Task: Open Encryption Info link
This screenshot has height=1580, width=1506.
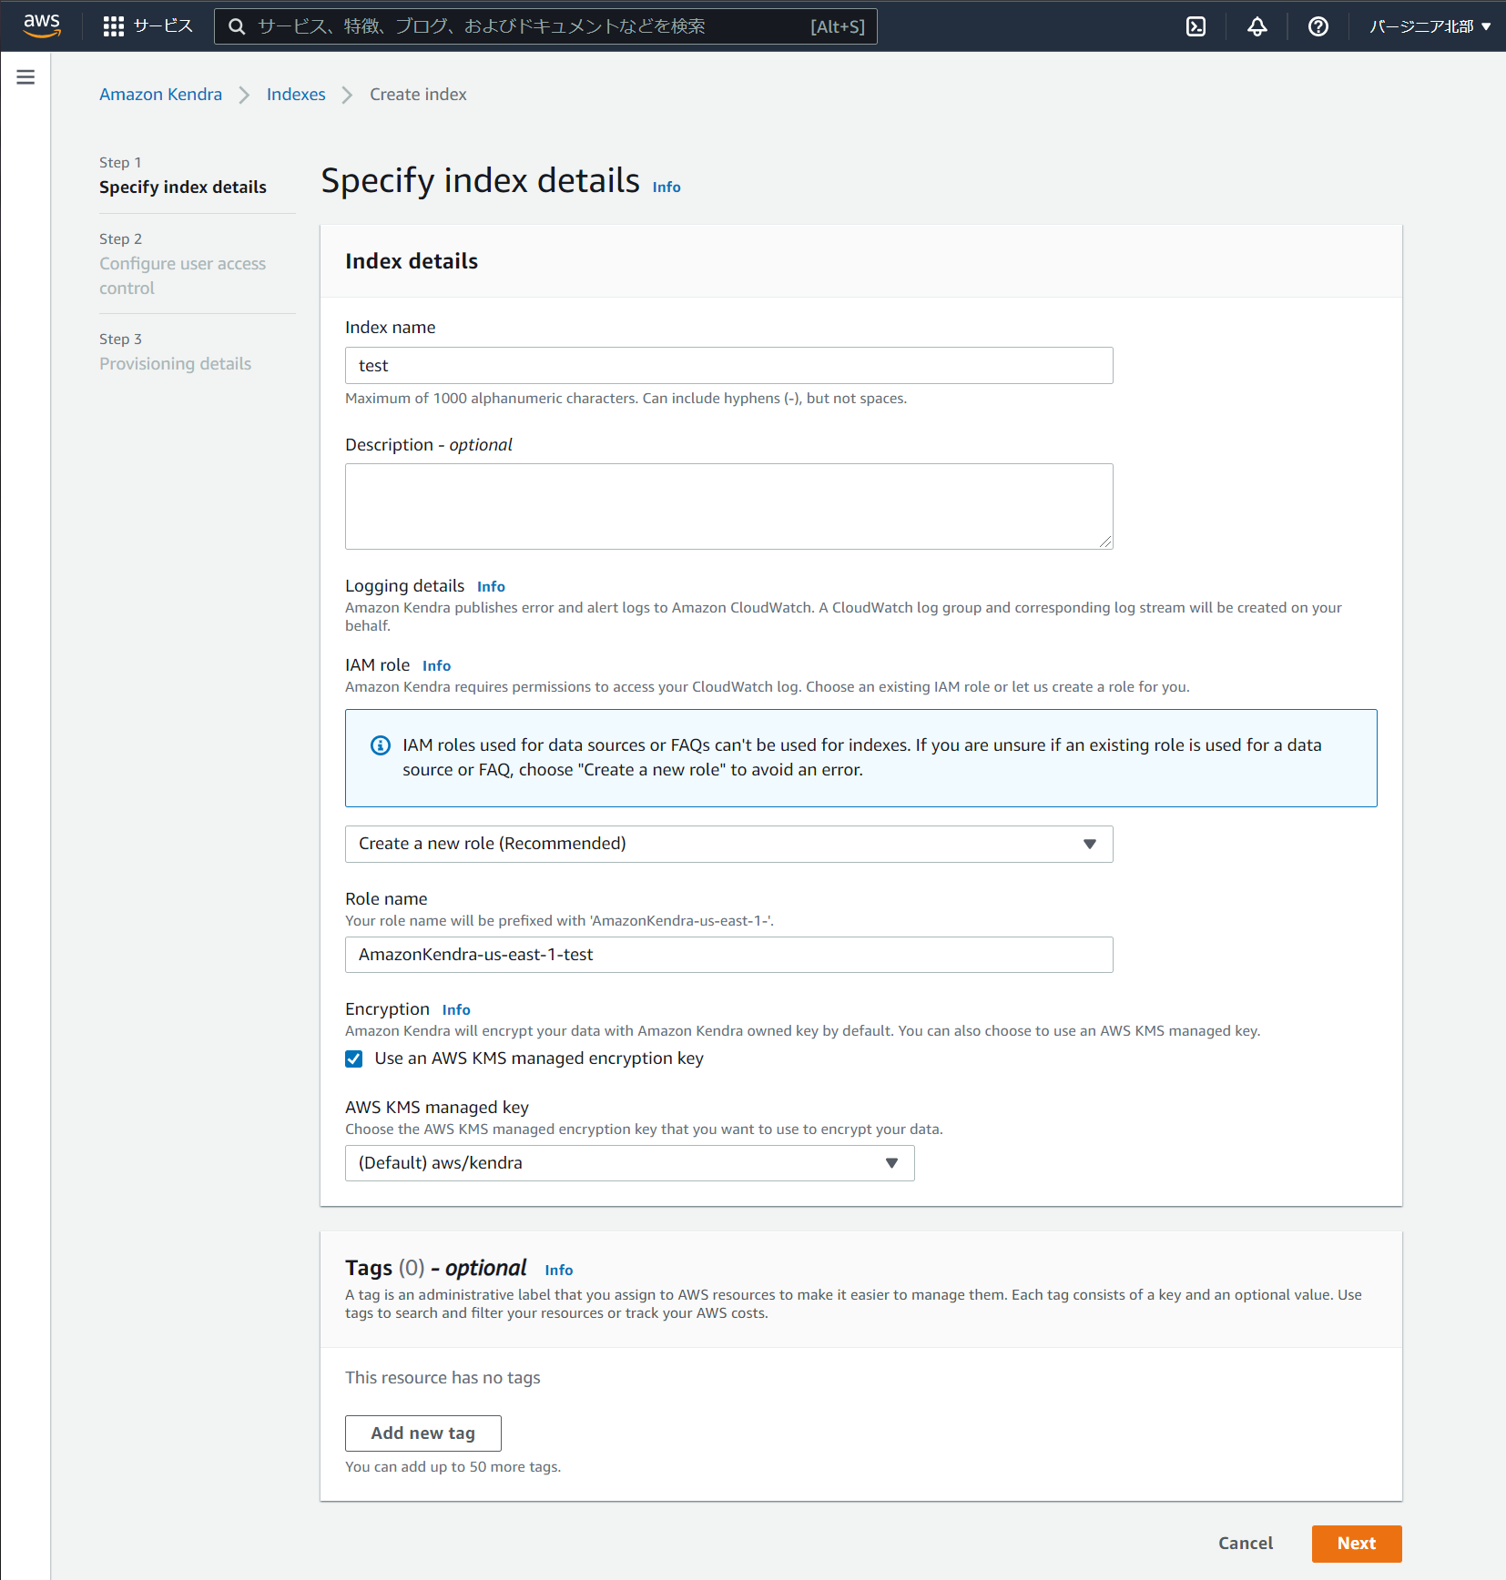Action: (456, 1010)
